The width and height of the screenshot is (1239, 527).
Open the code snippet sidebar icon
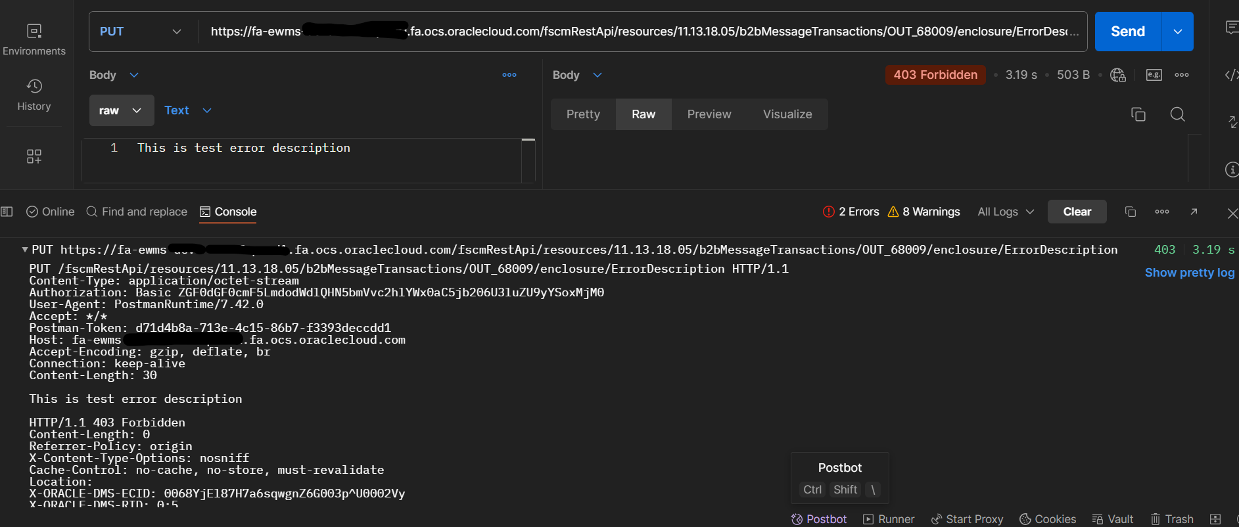pyautogui.click(x=1232, y=75)
